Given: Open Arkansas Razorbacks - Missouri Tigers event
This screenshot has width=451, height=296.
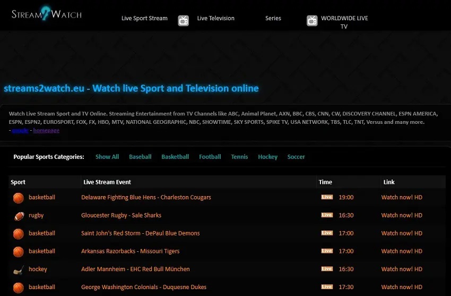Looking at the screenshot, I should (131, 251).
